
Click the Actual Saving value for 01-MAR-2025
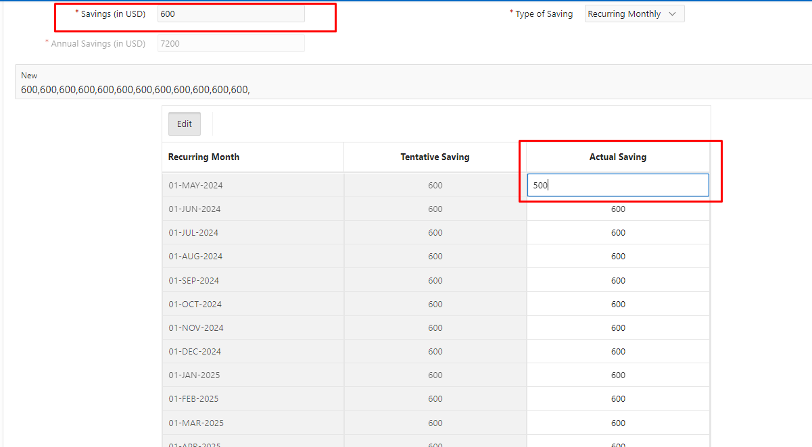tap(617, 422)
